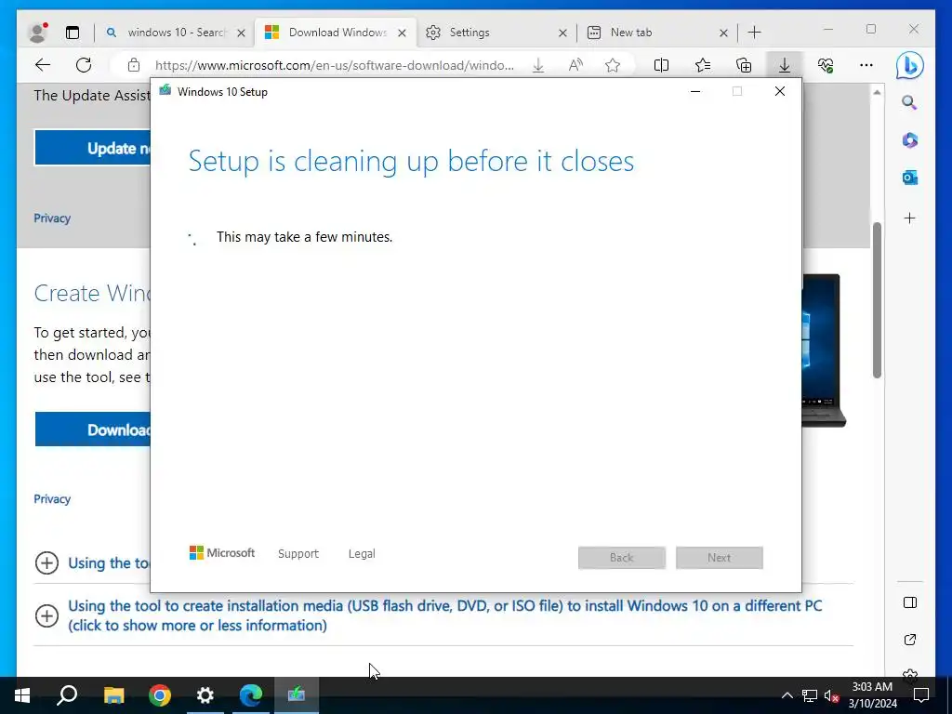Click the muted volume tray icon

pos(832,695)
